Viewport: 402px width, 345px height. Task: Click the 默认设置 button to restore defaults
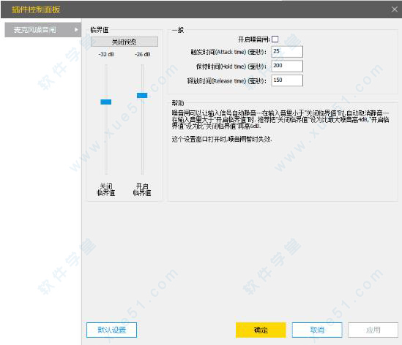[111, 330]
